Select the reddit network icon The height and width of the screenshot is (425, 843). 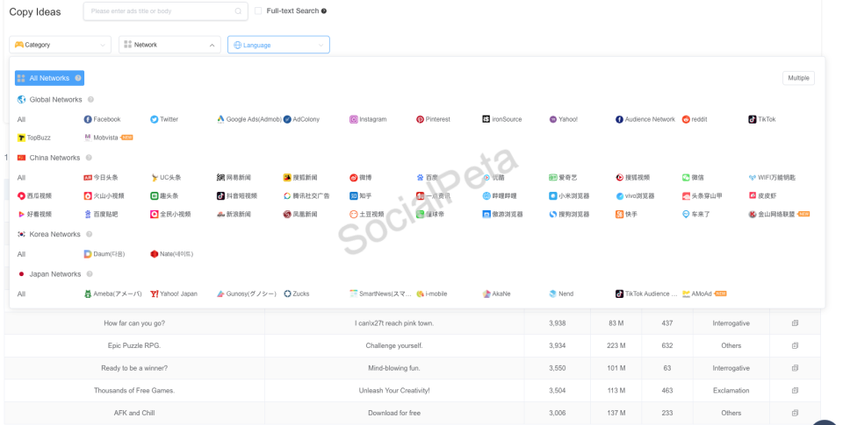click(x=686, y=119)
